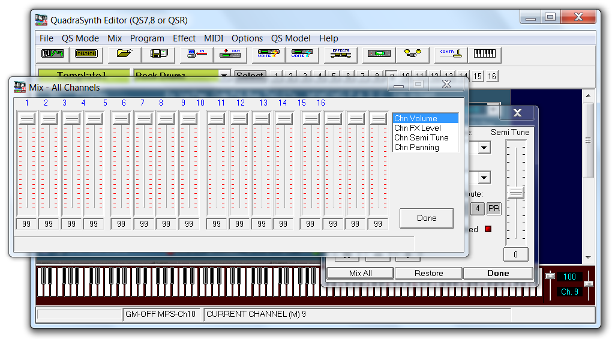
Task: Click the MIDI OUT send icon
Action: (x=230, y=54)
